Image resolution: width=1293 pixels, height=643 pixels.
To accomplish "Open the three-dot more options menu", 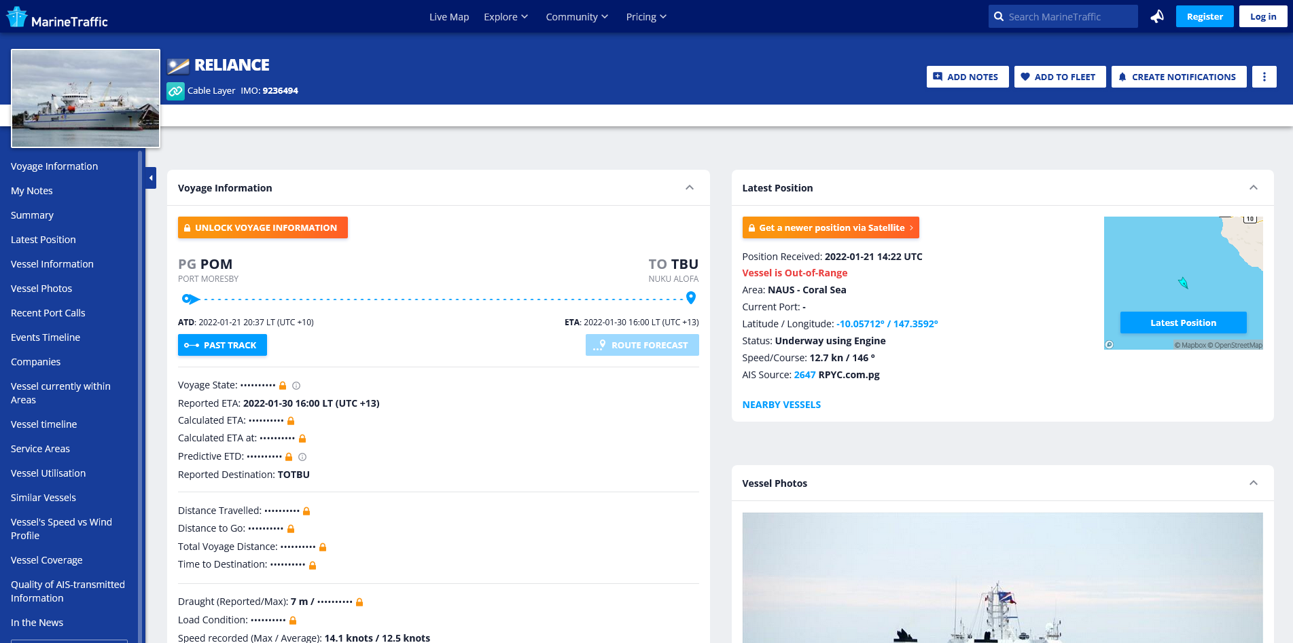I will point(1264,77).
